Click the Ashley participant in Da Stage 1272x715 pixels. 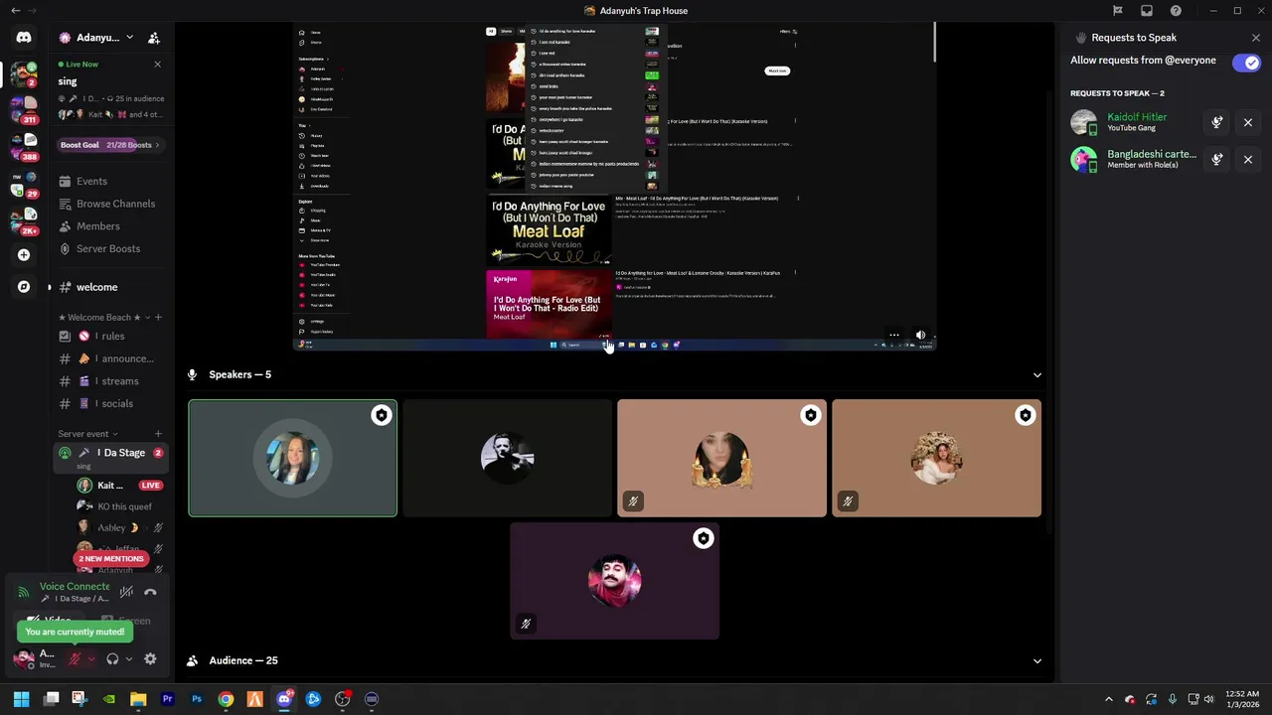(119, 528)
